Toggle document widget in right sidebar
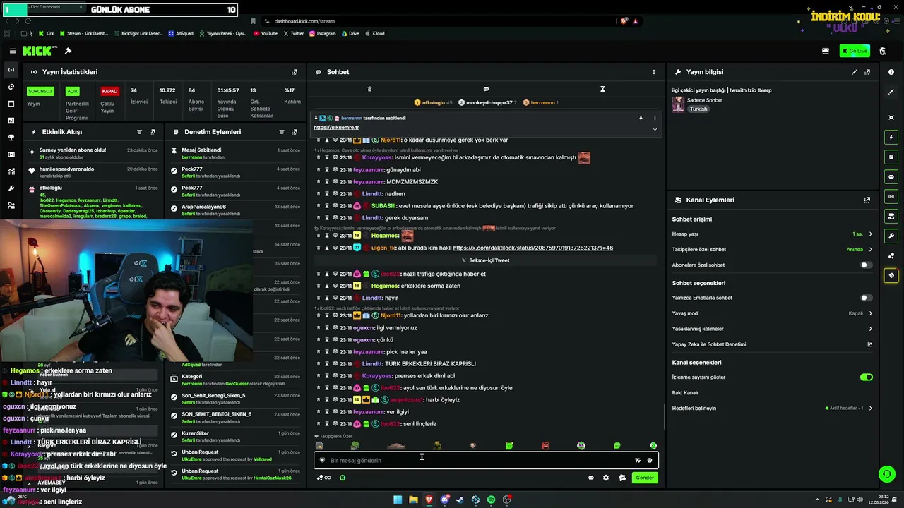 pos(891,157)
